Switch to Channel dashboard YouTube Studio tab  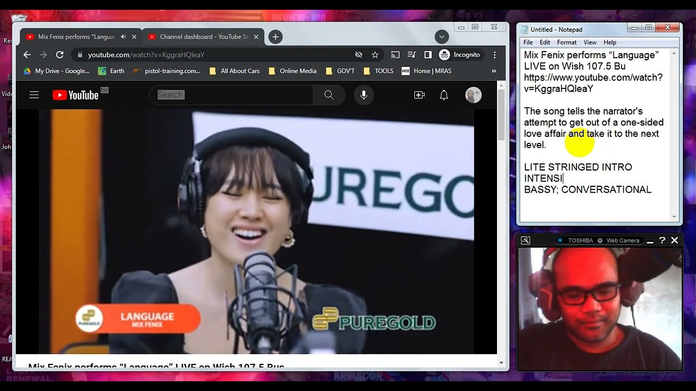click(202, 37)
